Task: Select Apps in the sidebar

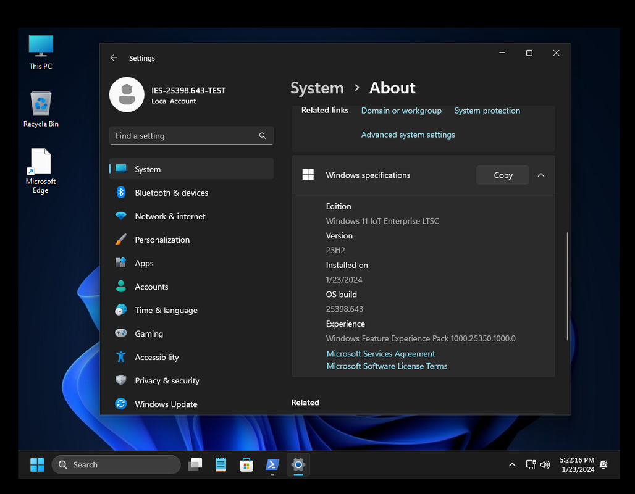Action: (x=144, y=263)
